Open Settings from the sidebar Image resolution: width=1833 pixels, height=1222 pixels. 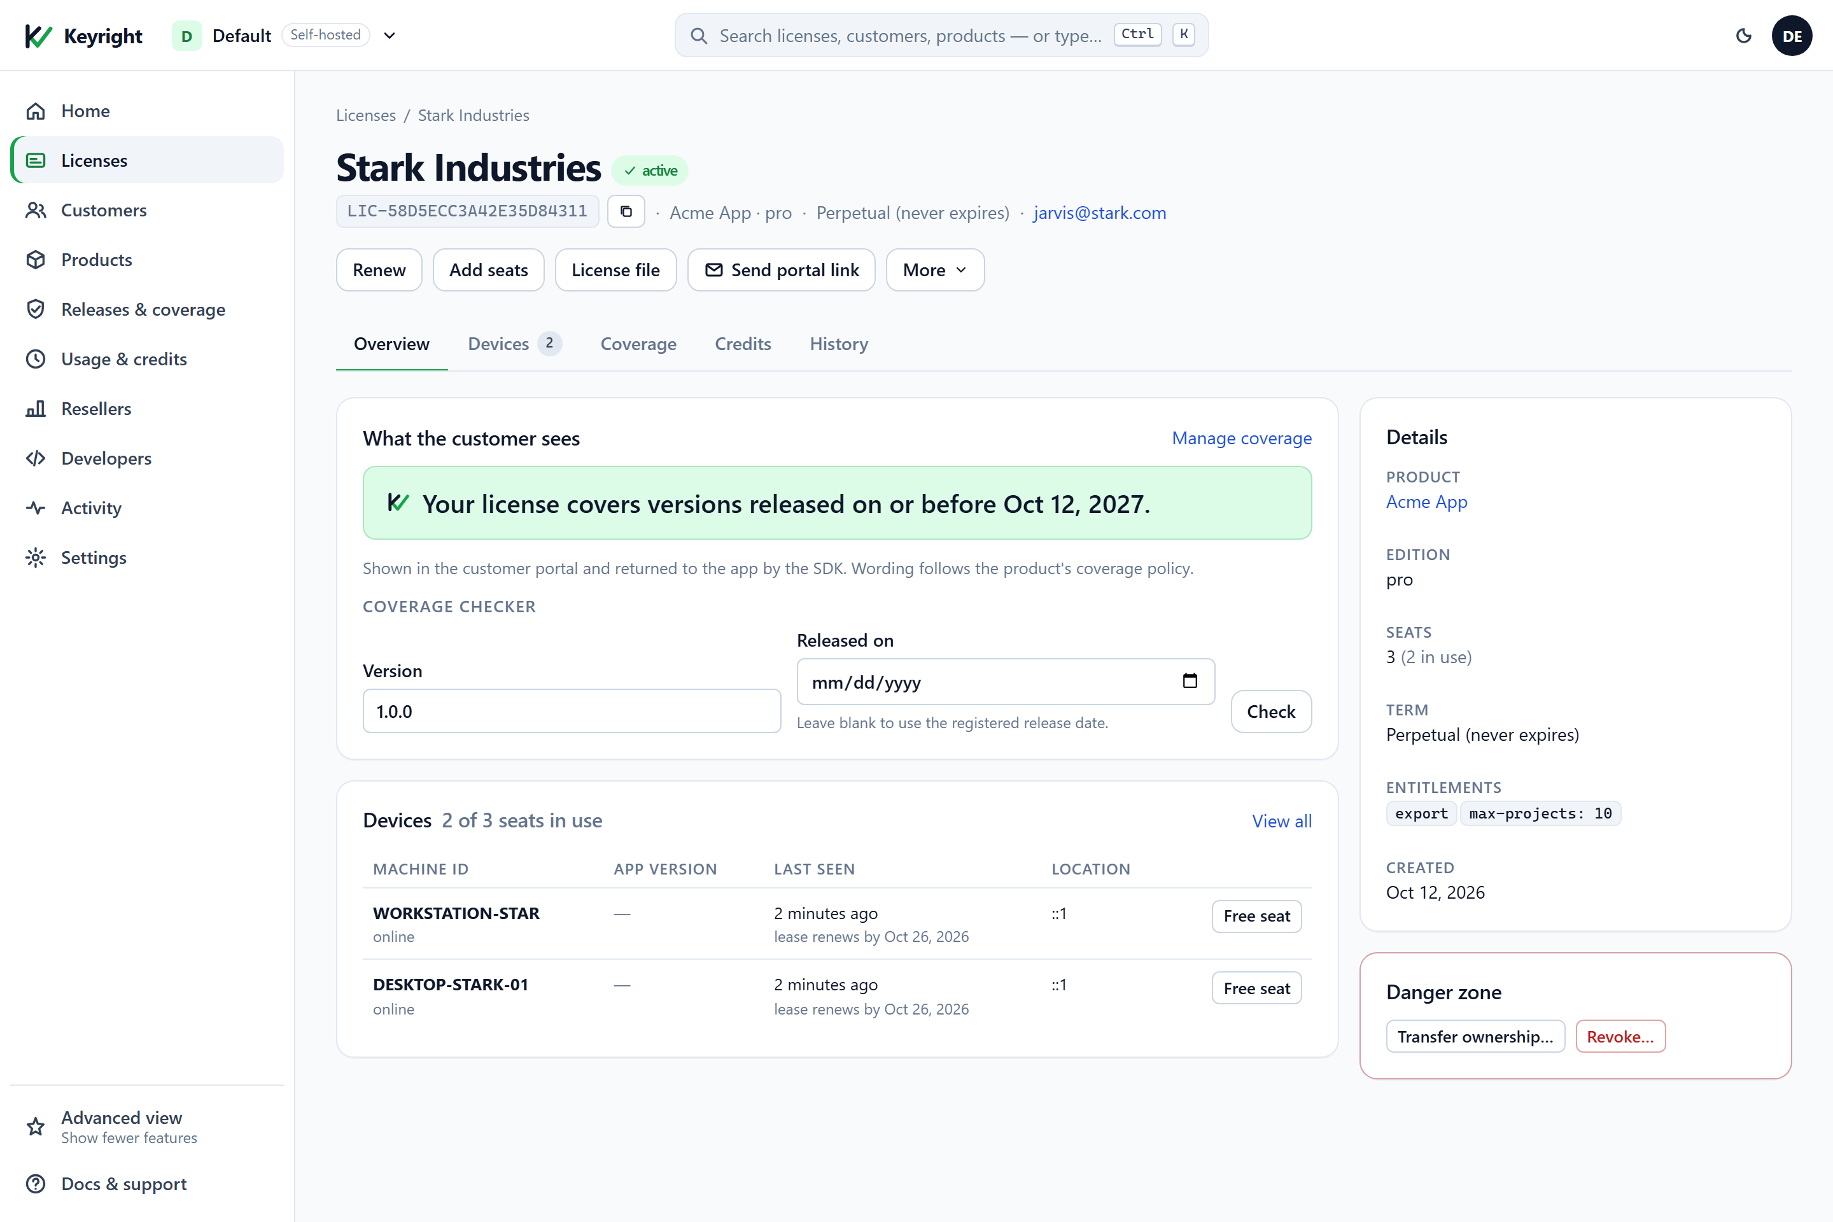pyautogui.click(x=146, y=558)
